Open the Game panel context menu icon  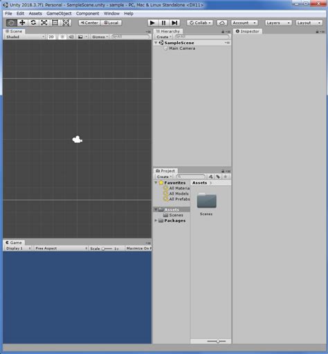coord(148,243)
